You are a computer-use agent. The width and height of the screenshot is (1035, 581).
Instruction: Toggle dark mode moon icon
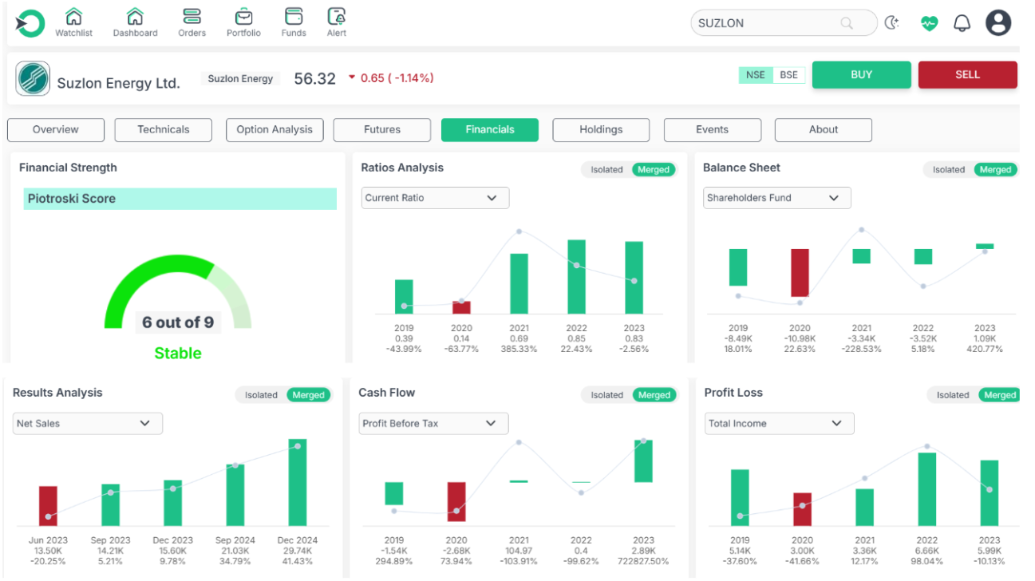(892, 23)
